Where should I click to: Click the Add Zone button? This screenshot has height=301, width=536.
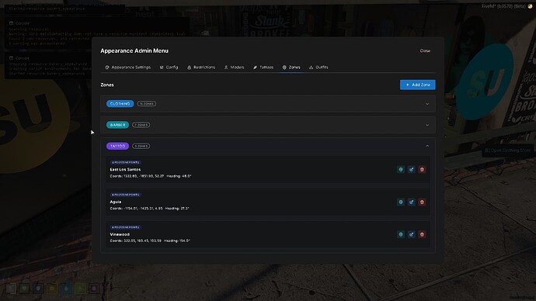tap(417, 85)
